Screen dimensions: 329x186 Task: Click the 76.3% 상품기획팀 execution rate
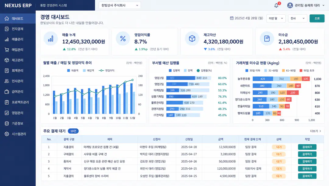(222, 97)
